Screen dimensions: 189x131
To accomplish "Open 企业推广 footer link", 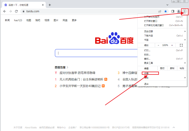I will [x=73, y=127].
